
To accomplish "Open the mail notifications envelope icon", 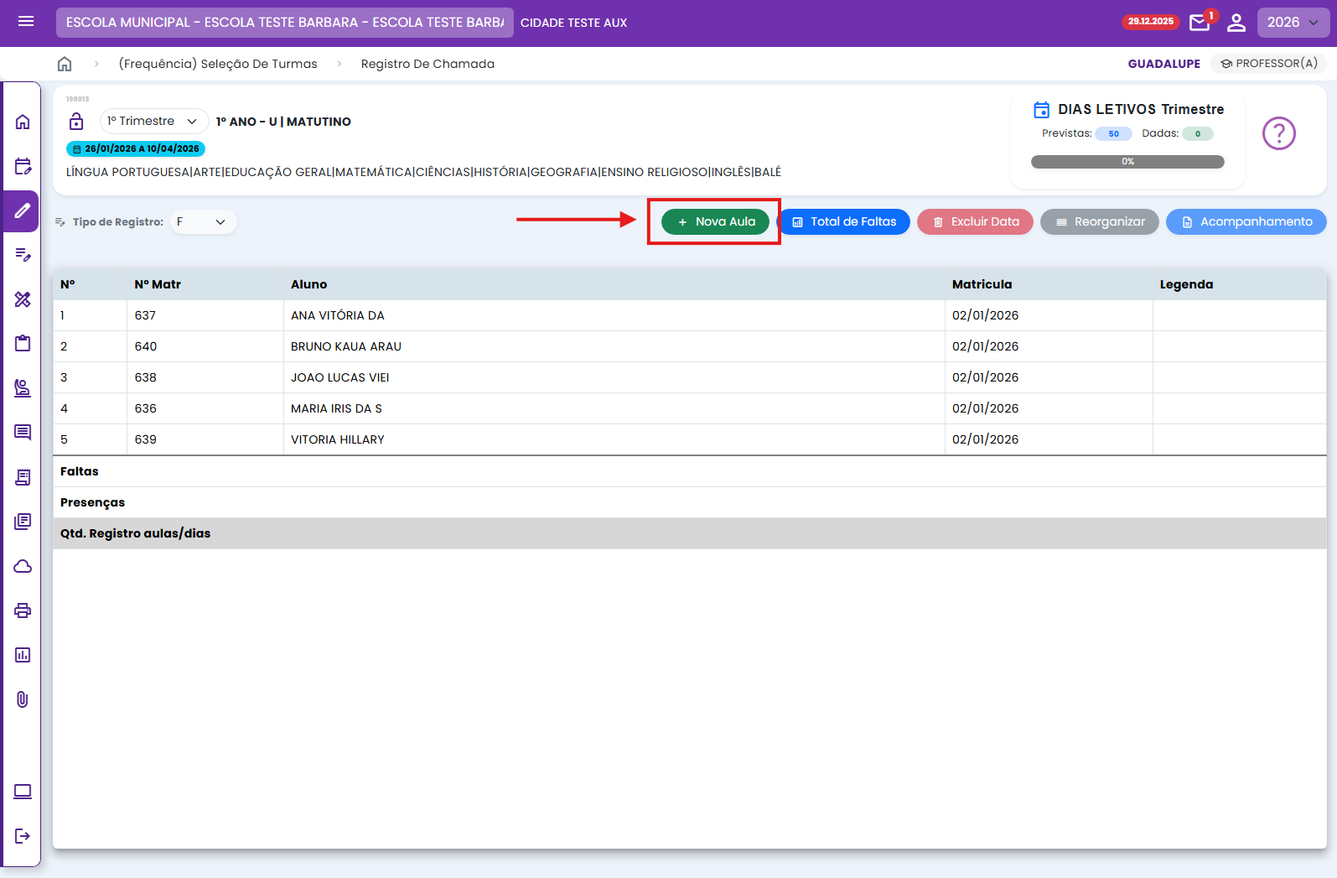I will point(1200,23).
